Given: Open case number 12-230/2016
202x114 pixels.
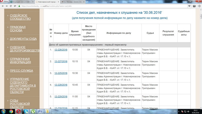Looking at the screenshot, I should pyautogui.click(x=61, y=108).
